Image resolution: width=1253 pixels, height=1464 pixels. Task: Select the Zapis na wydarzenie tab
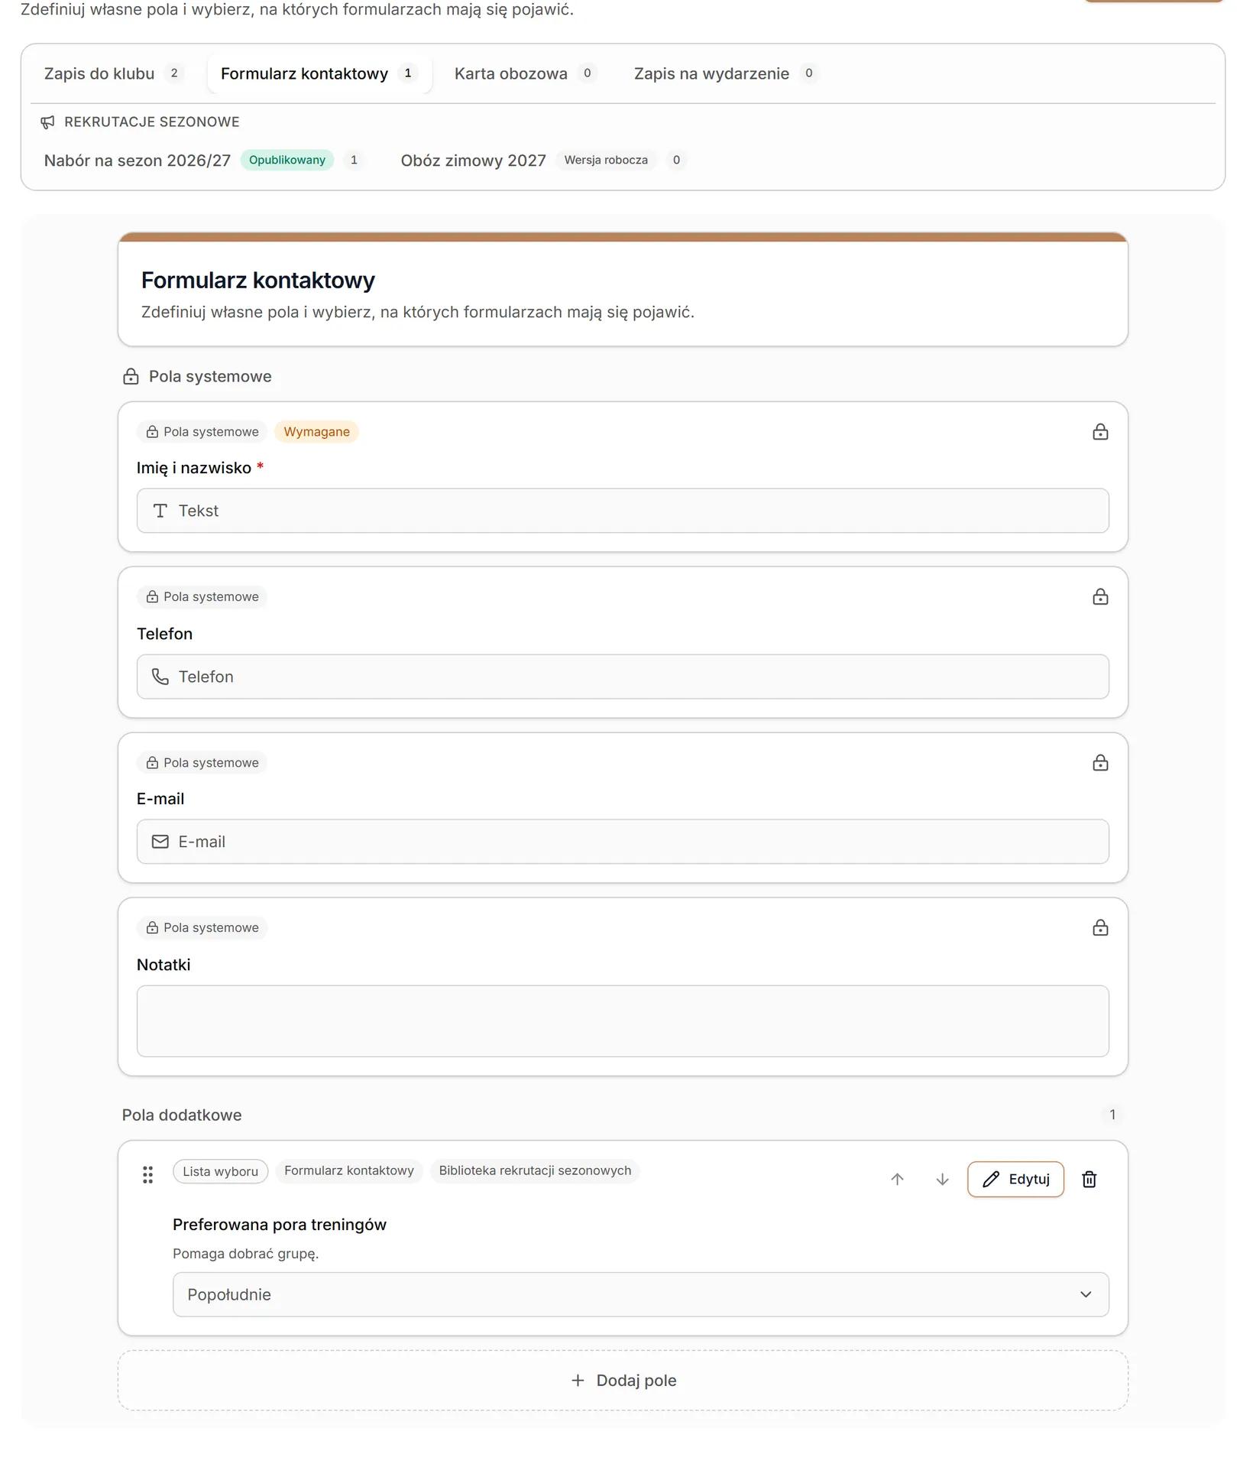coord(725,73)
